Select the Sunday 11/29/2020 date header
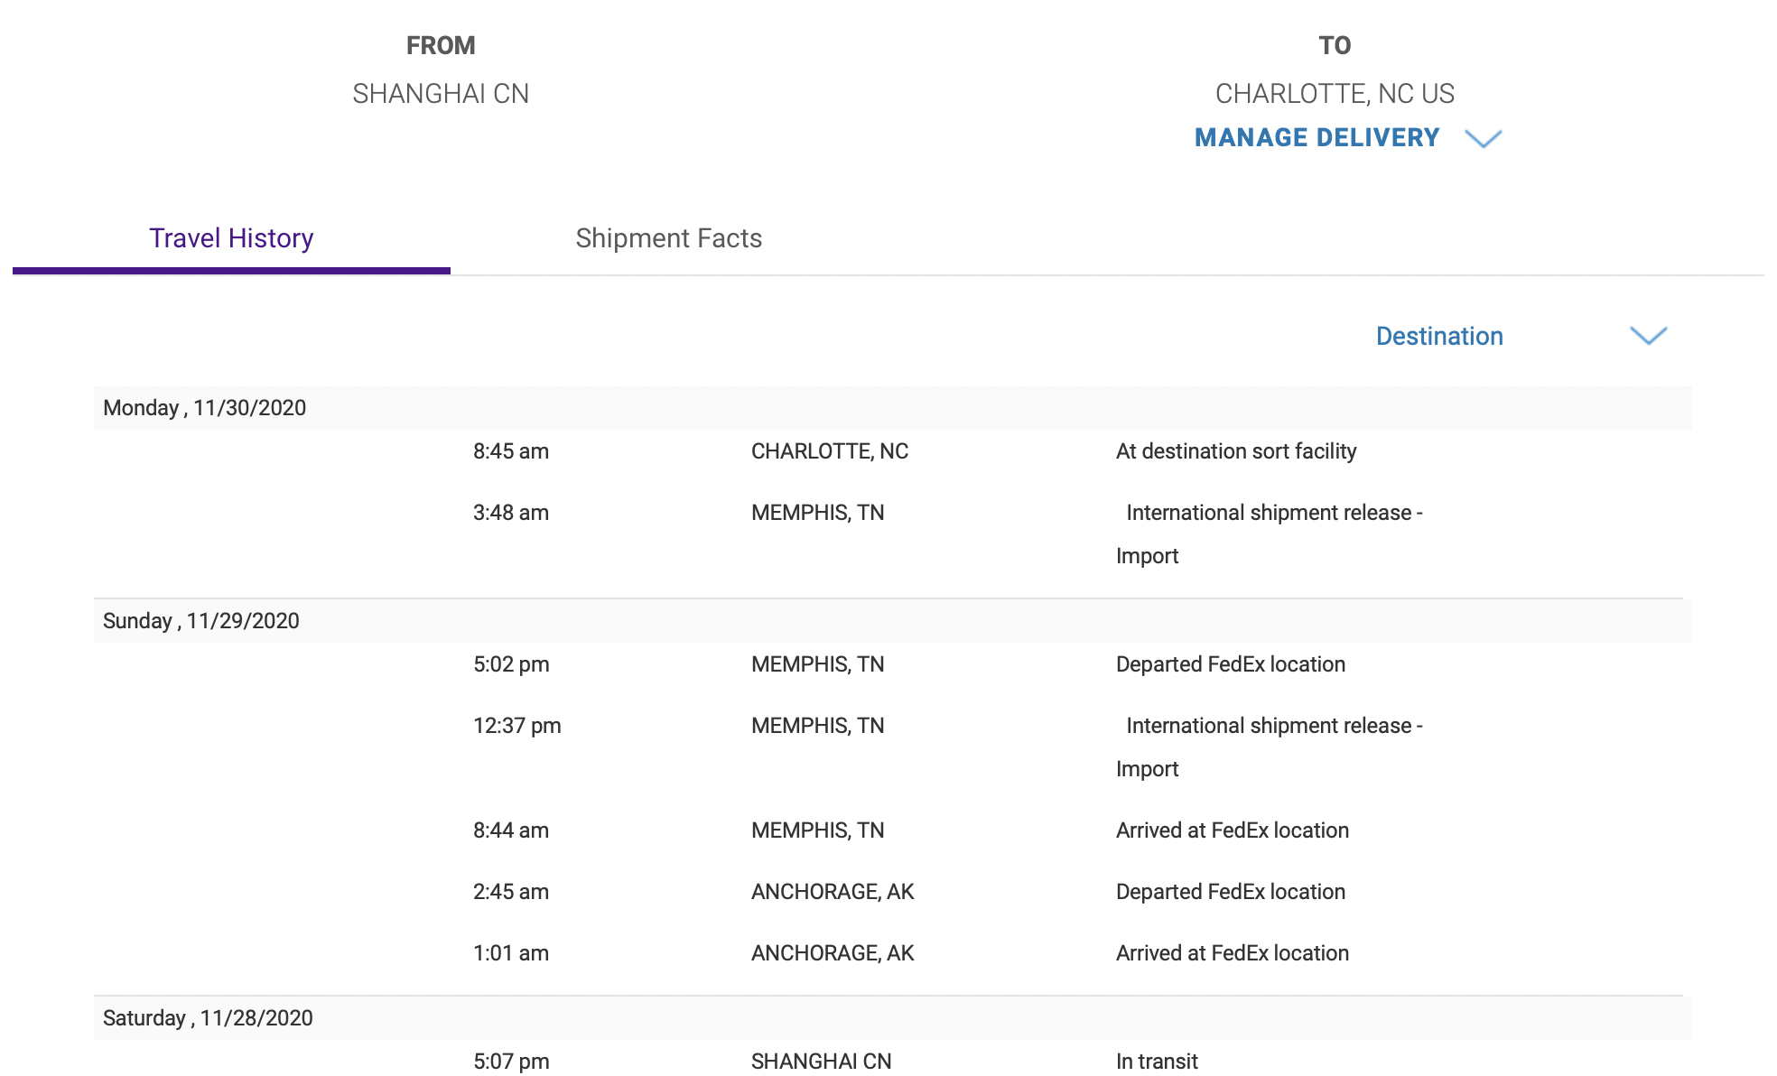 (x=201, y=621)
